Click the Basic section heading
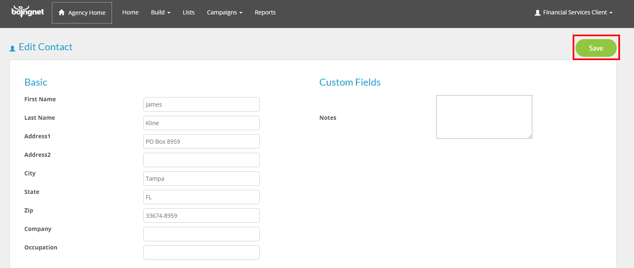This screenshot has height=268, width=634. point(36,82)
